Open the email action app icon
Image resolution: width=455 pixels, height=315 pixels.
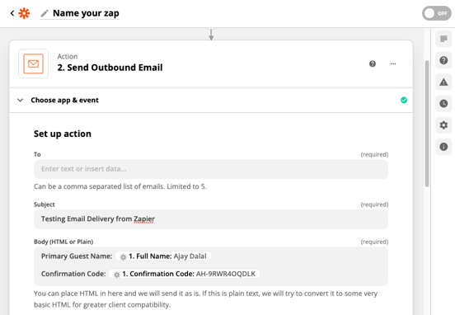click(33, 63)
